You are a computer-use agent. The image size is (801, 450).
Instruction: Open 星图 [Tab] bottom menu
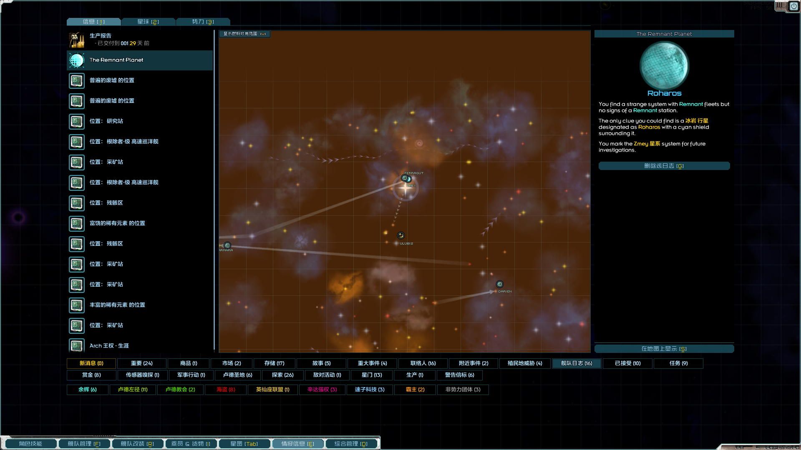[244, 444]
